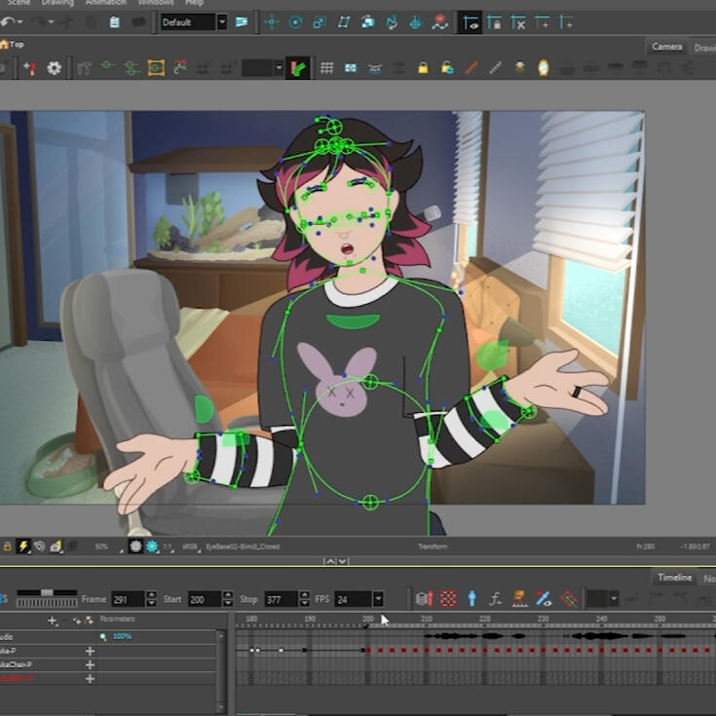This screenshot has width=716, height=716.
Task: Toggle the eye matte view icon in status bar
Action: (x=40, y=546)
